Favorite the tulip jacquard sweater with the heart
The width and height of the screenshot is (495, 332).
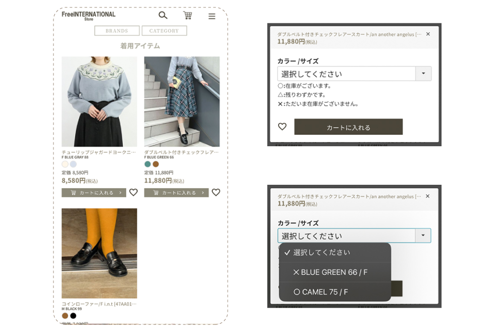(133, 193)
